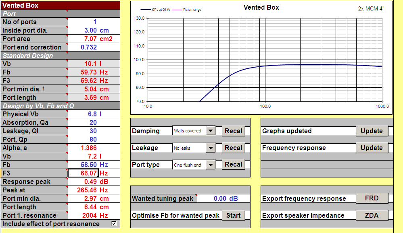The height and width of the screenshot is (233, 403).
Task: Click the No leaks leakage combo box
Action: coord(194,148)
